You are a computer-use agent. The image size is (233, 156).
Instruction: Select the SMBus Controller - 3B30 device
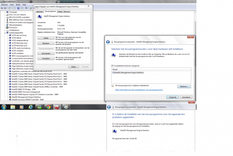(x=37, y=87)
